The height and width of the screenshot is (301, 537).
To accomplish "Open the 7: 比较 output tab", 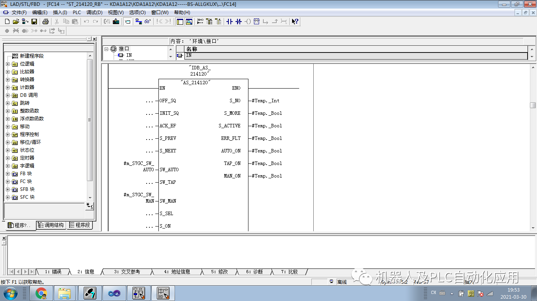I will [289, 272].
